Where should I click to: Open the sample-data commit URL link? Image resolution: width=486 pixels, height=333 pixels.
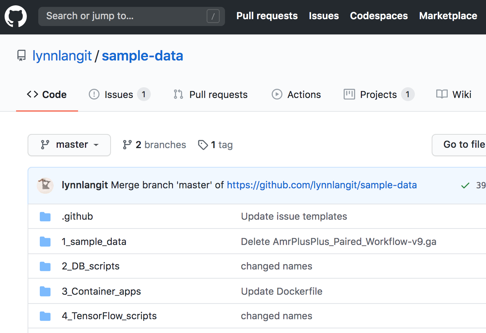pyautogui.click(x=321, y=185)
